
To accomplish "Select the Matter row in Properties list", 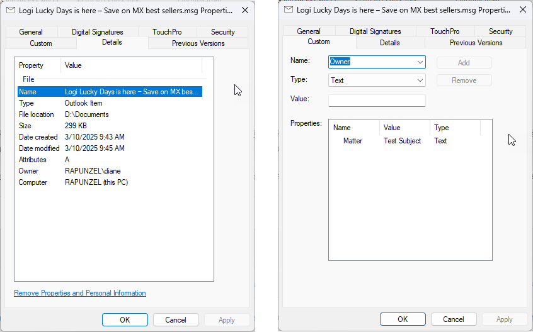I will pyautogui.click(x=353, y=141).
